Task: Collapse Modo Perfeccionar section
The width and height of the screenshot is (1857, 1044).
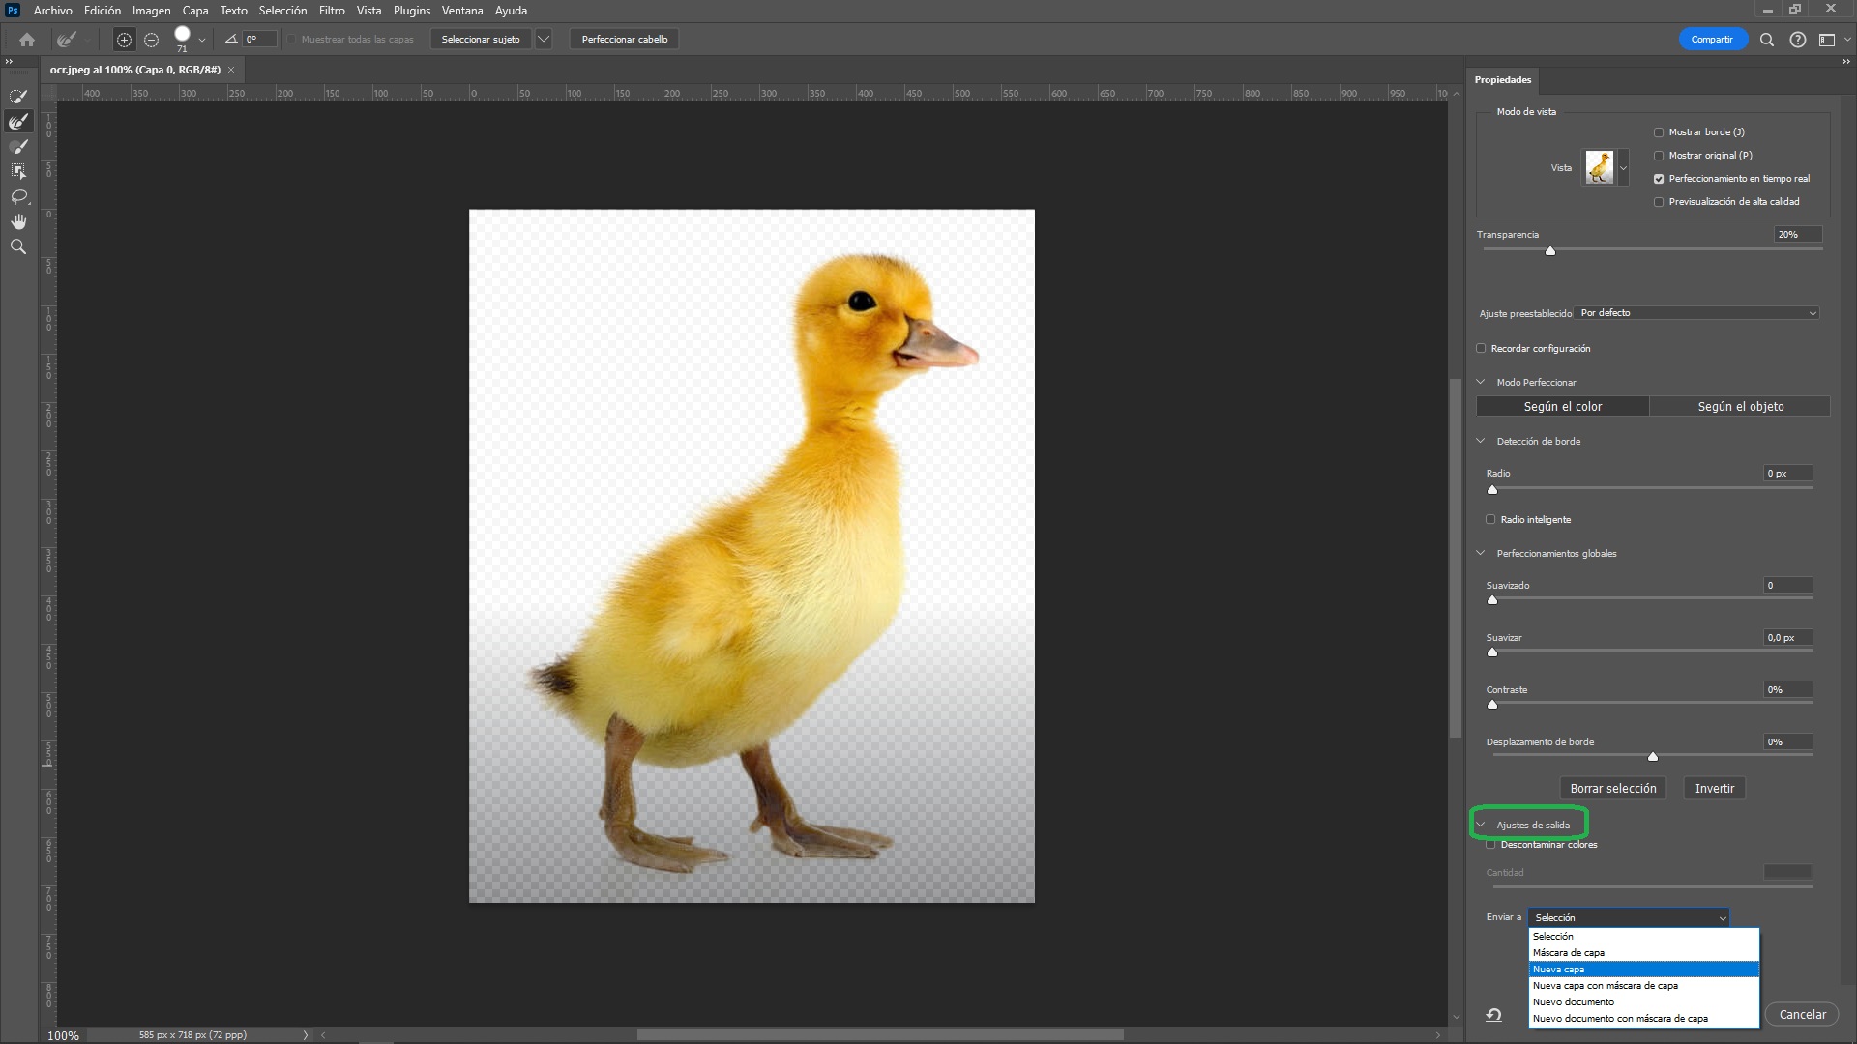Action: pos(1481,382)
